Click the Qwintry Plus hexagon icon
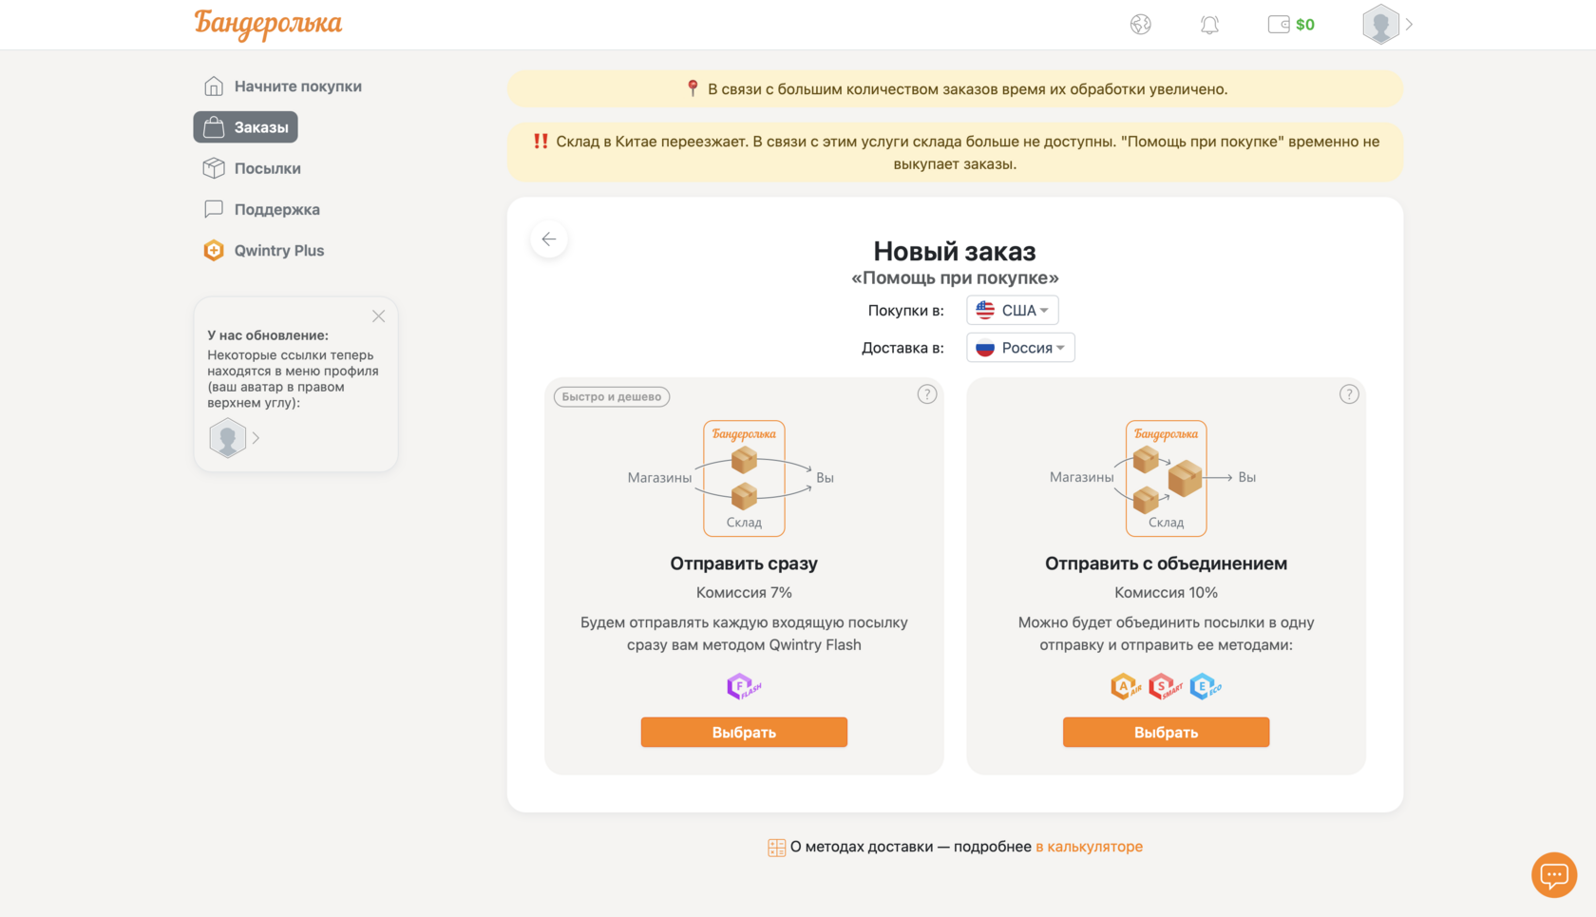Image resolution: width=1596 pixels, height=917 pixels. [x=214, y=251]
